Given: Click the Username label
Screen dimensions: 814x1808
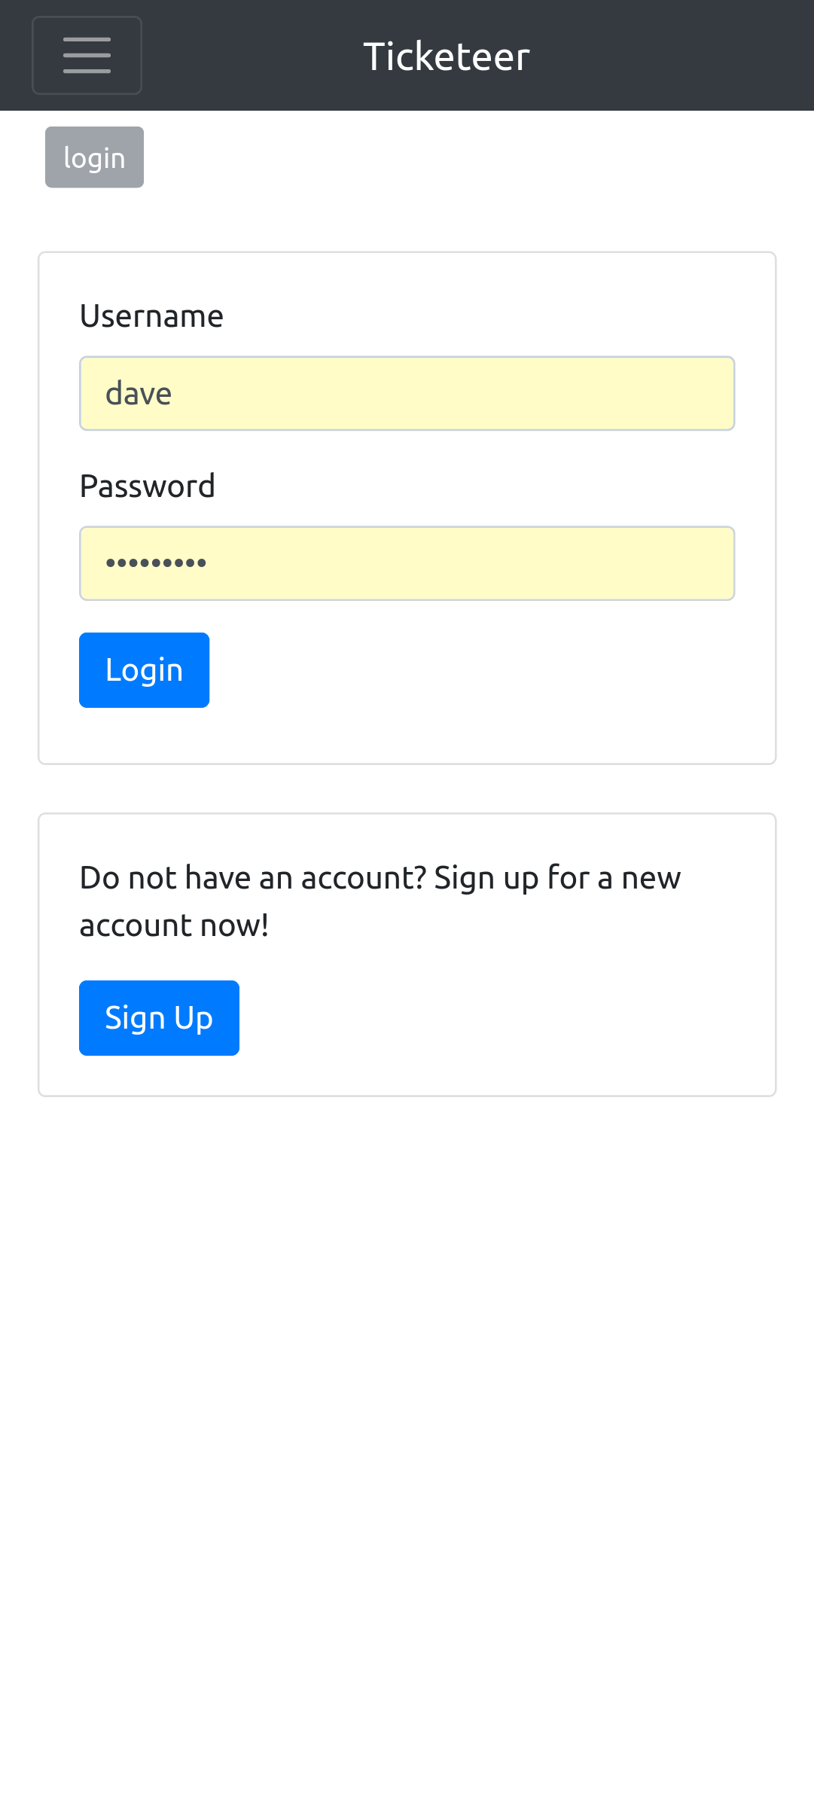Looking at the screenshot, I should [151, 316].
